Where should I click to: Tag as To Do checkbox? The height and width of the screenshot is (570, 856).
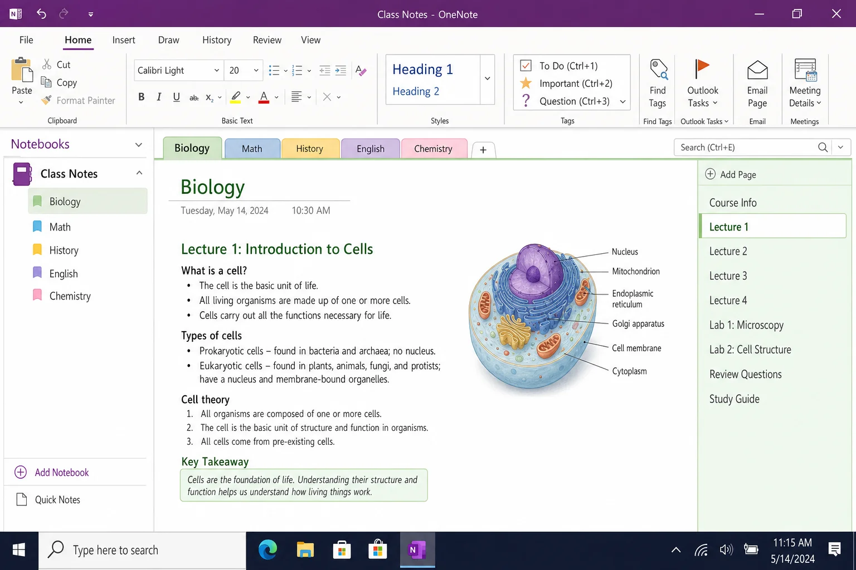526,66
